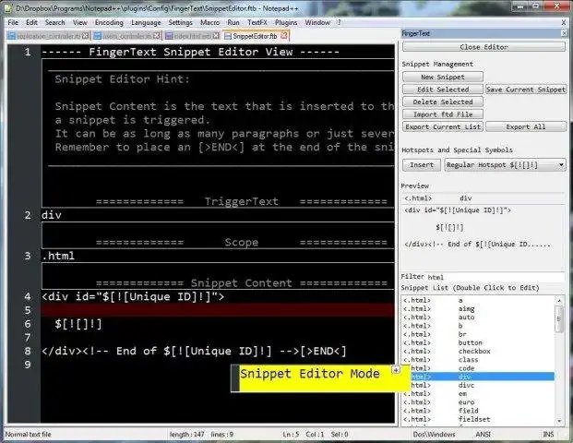Select the 'field' snippet in list
This screenshot has height=443, width=573.
[x=478, y=411]
